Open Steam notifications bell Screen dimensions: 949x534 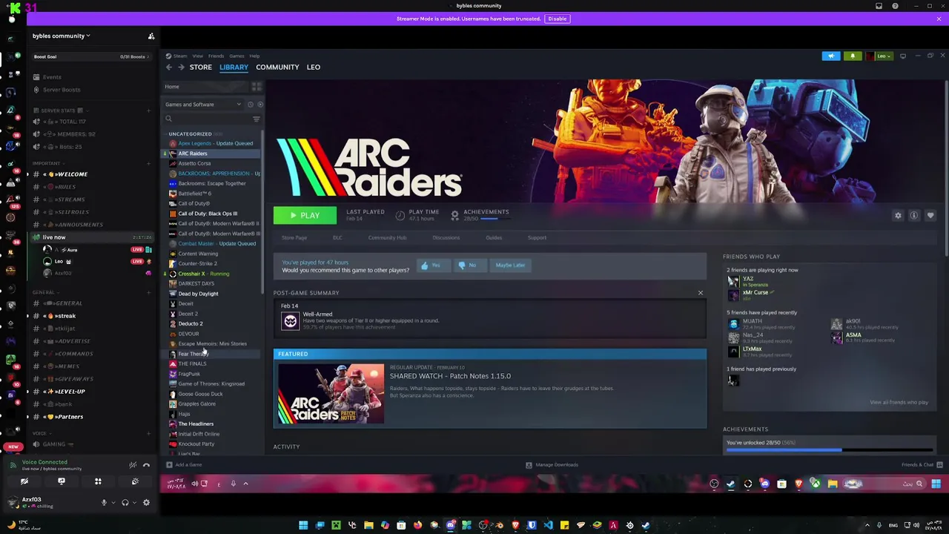(852, 56)
